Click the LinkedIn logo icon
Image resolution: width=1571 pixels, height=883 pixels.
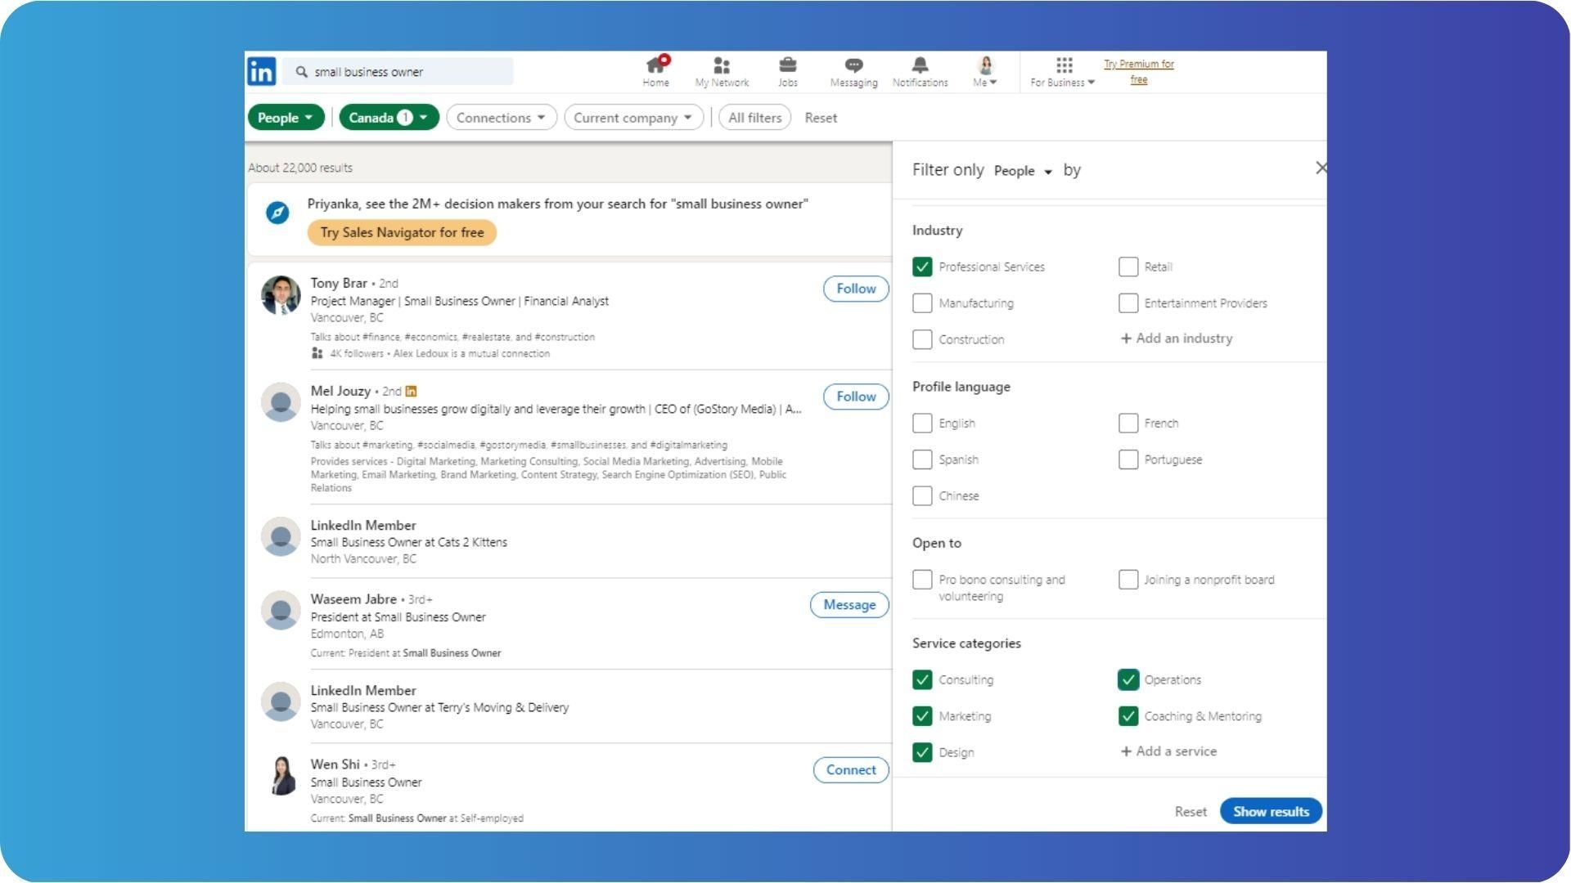point(262,71)
